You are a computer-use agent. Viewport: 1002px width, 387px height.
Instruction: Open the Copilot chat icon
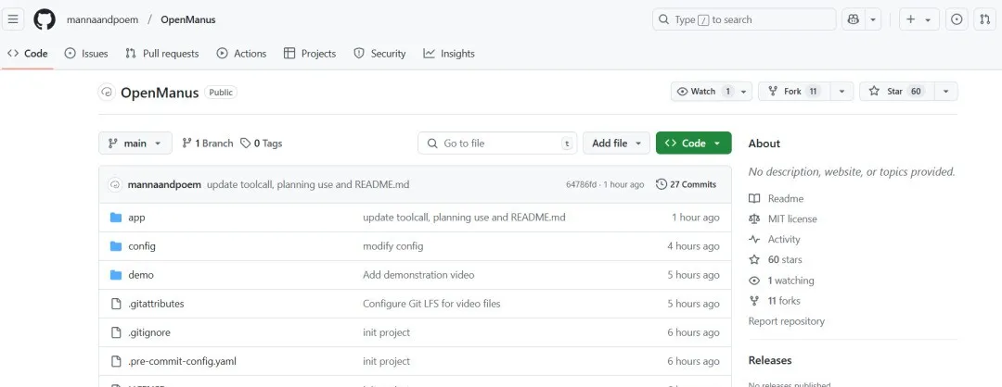(x=854, y=19)
